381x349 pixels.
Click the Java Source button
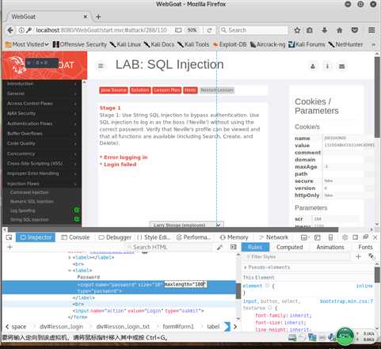[113, 90]
